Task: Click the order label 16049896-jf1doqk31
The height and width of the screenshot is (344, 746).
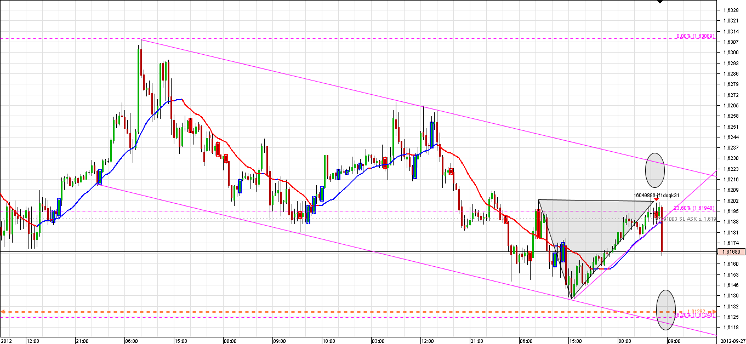Action: (657, 195)
